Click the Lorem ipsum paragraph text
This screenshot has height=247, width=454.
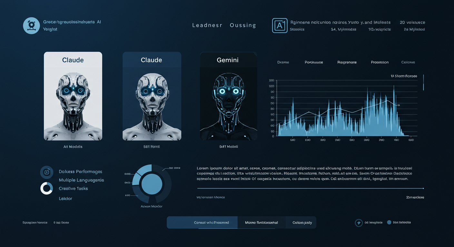point(305,173)
